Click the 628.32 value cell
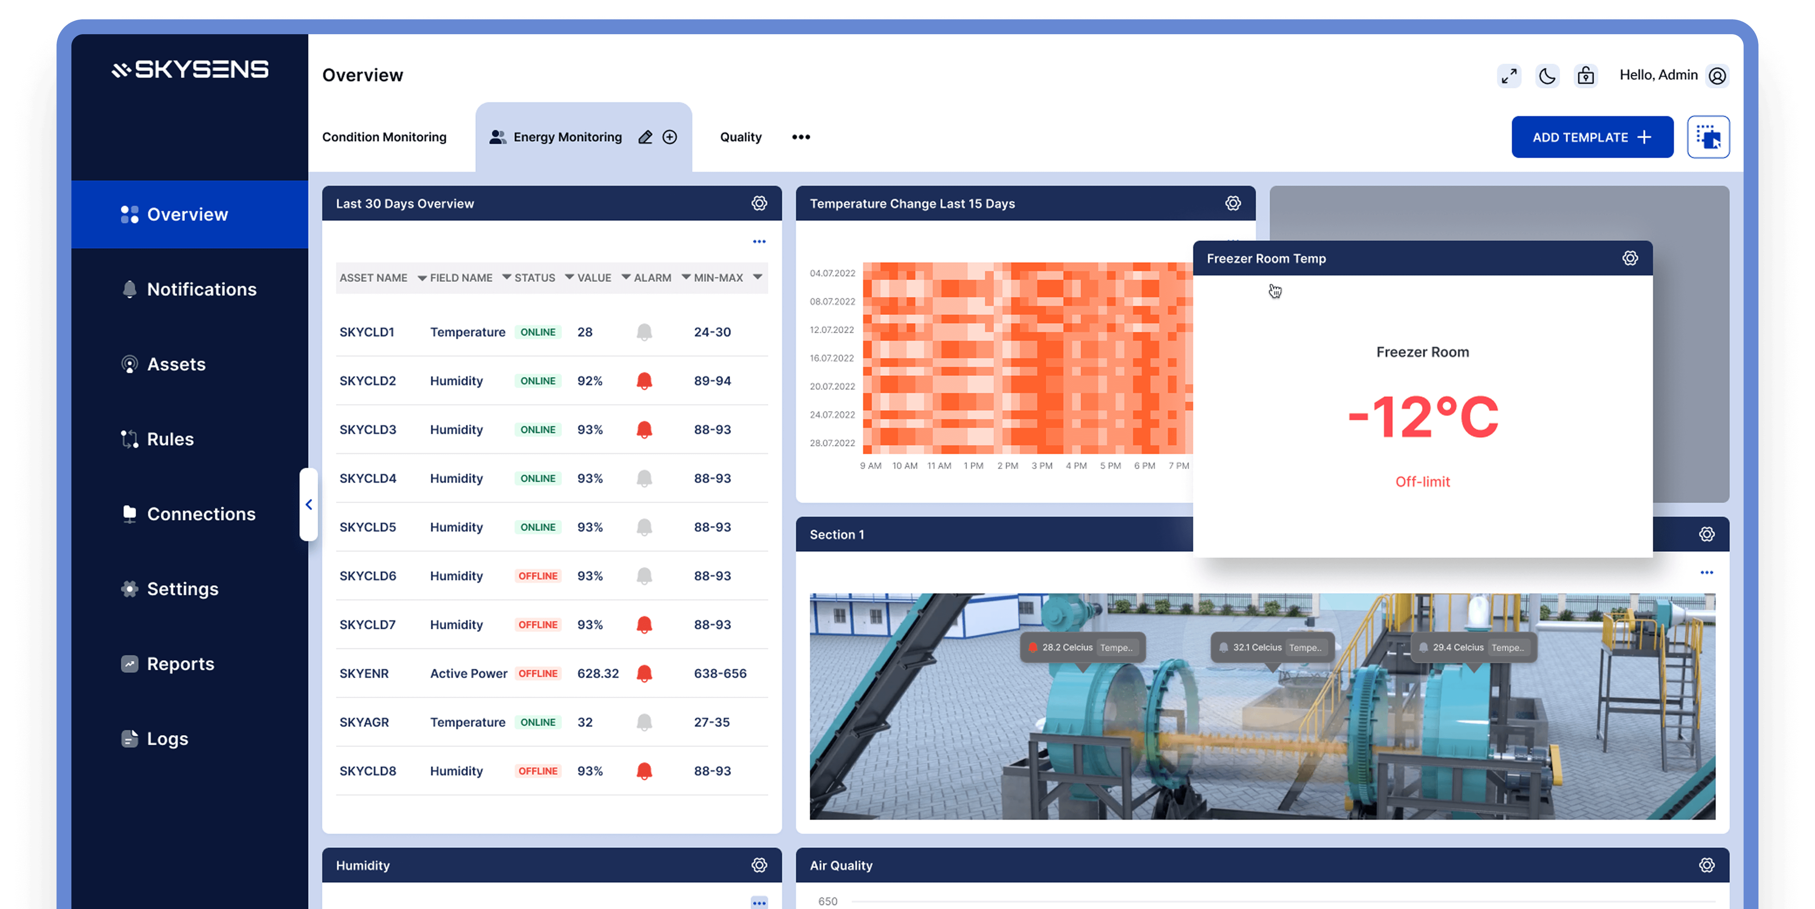1815x909 pixels. [x=598, y=674]
